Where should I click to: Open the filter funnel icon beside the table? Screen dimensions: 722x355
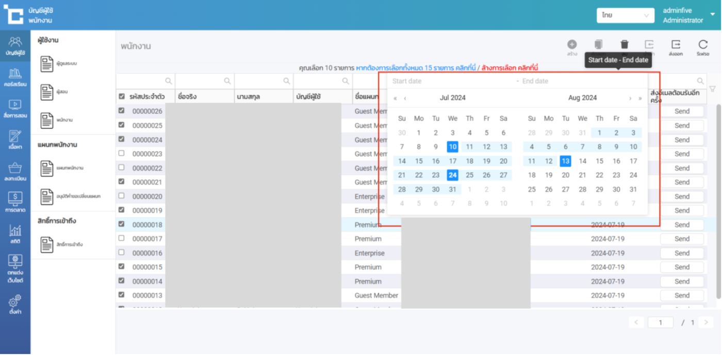[712, 89]
